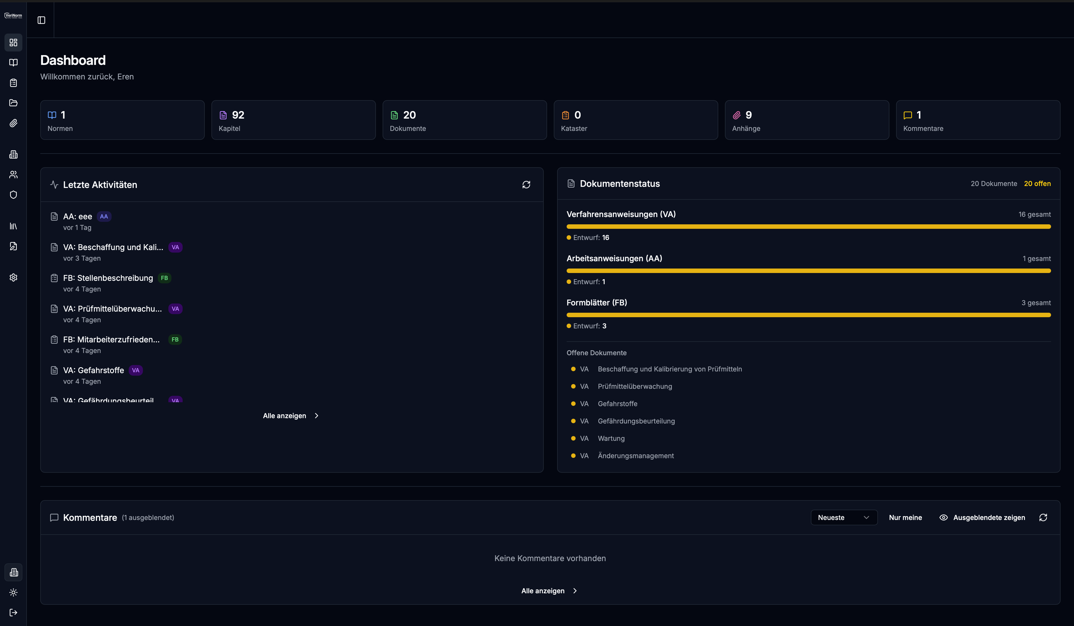This screenshot has width=1074, height=626.
Task: Open the book icon in the sidebar
Action: (x=13, y=63)
